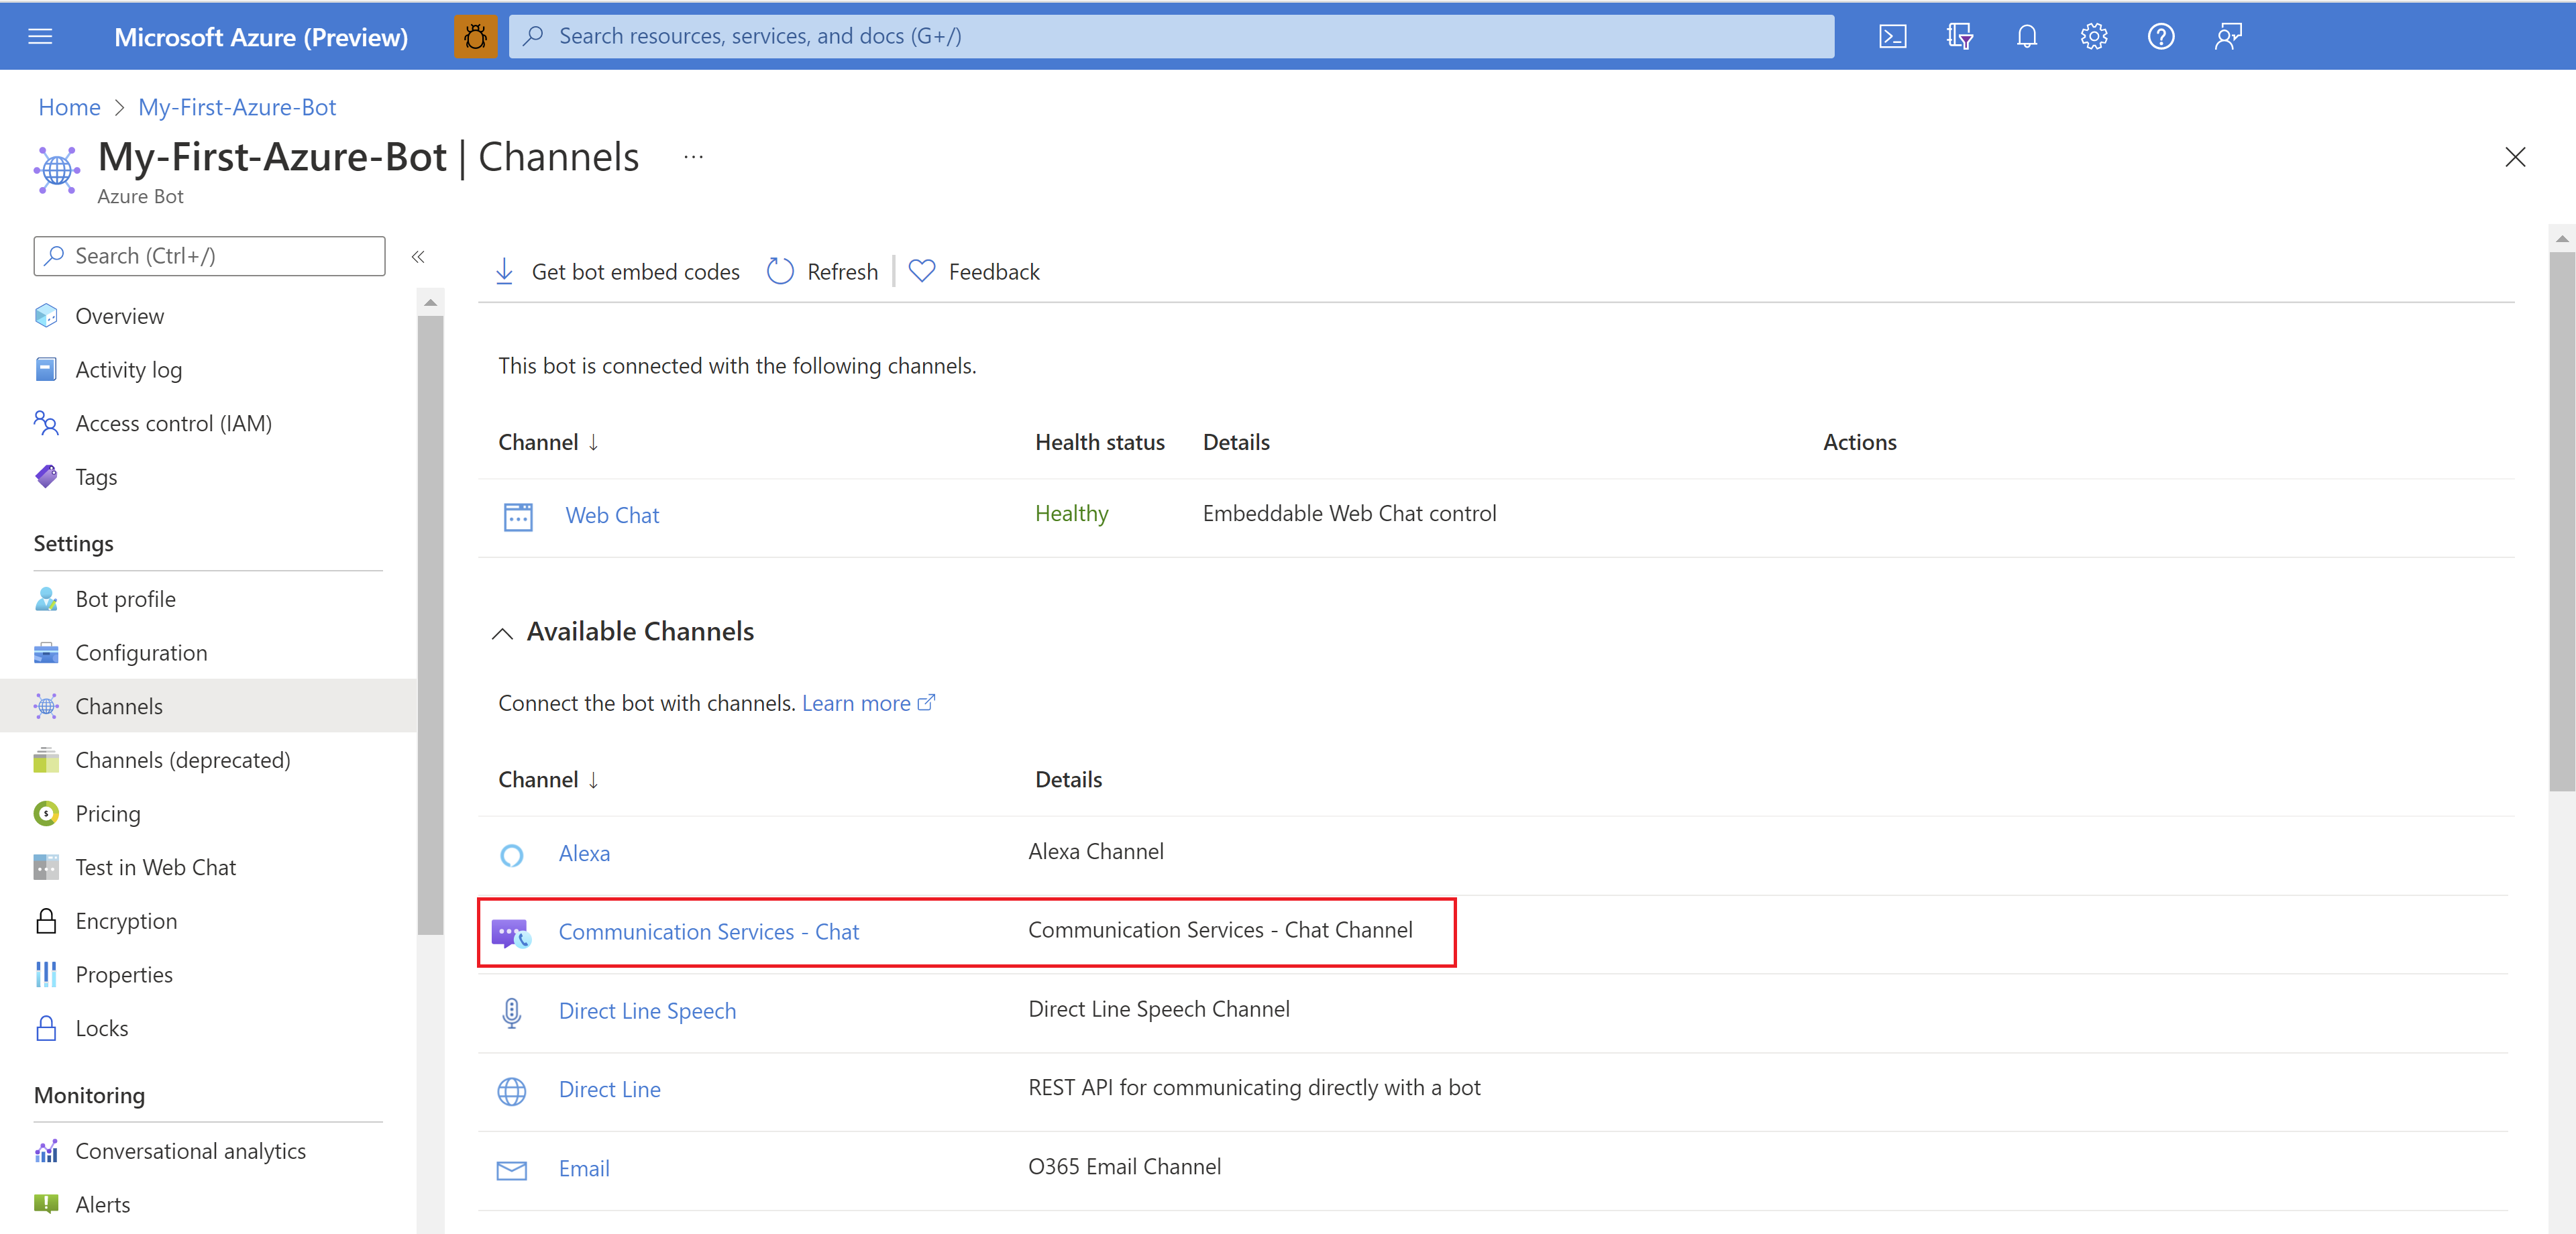The height and width of the screenshot is (1234, 2576).
Task: Open Cloud Shell icon in top bar
Action: click(x=1892, y=37)
